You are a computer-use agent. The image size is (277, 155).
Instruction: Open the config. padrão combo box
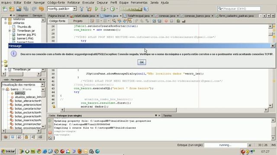[62, 9]
